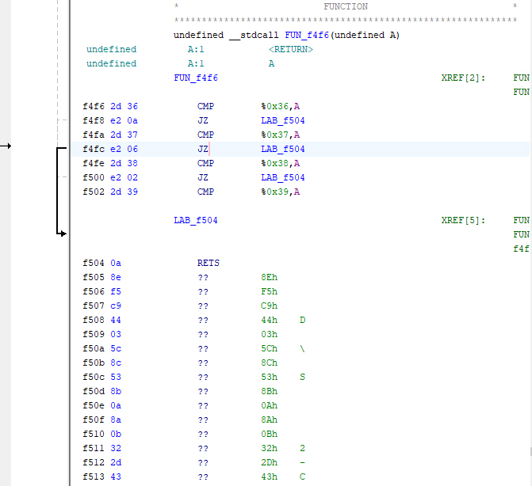Select the 44h data value at f508
Viewport: 532px width, 486px height.
click(269, 320)
